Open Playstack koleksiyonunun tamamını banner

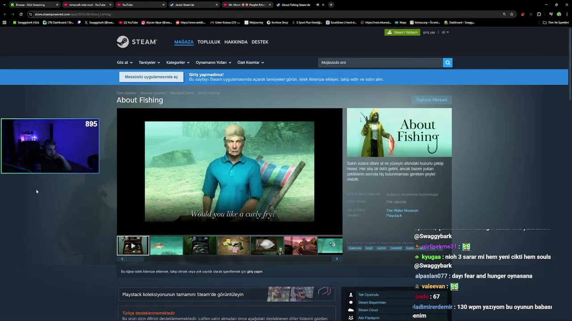click(227, 294)
